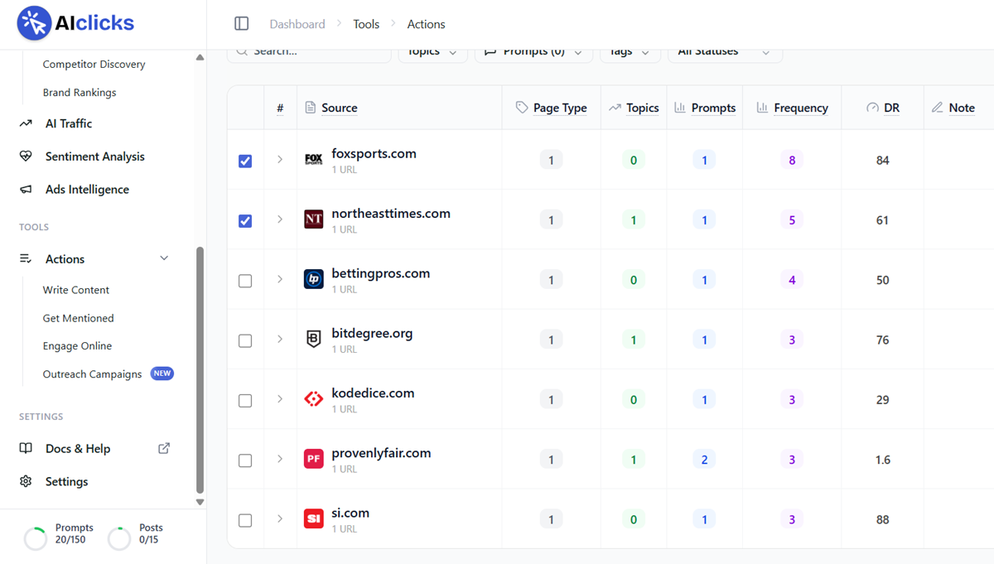
Task: Expand the kodedice.com row
Action: point(280,399)
